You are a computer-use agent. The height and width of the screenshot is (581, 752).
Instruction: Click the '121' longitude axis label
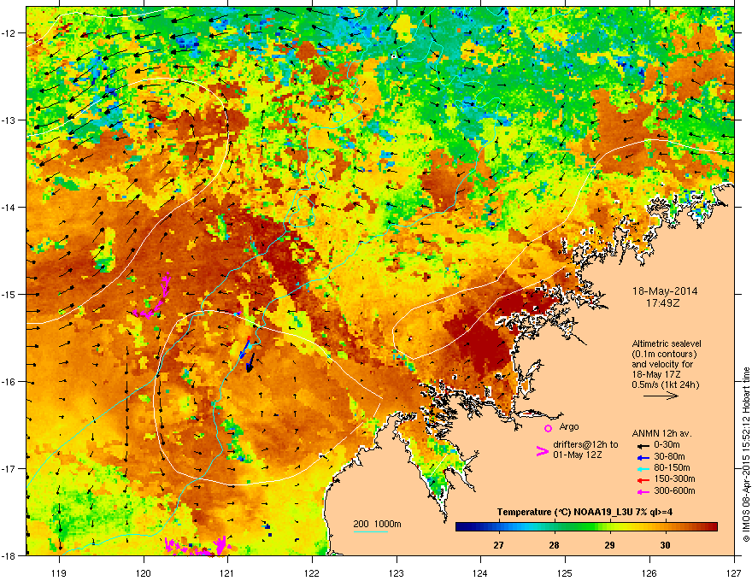pos(228,572)
